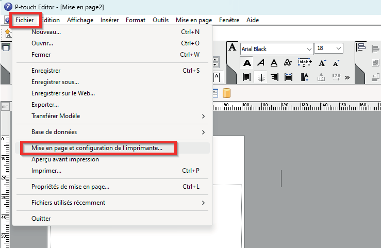The width and height of the screenshot is (381, 248).
Task: Expand the Base de données submenu
Action: coord(112,132)
